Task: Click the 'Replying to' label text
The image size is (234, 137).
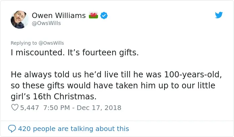Action: point(24,43)
